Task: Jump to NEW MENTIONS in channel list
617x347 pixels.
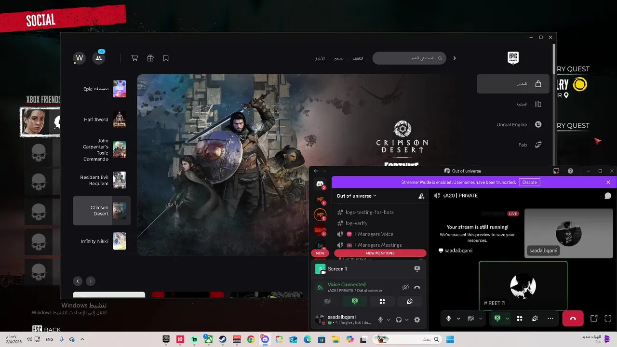Action: tap(380, 253)
